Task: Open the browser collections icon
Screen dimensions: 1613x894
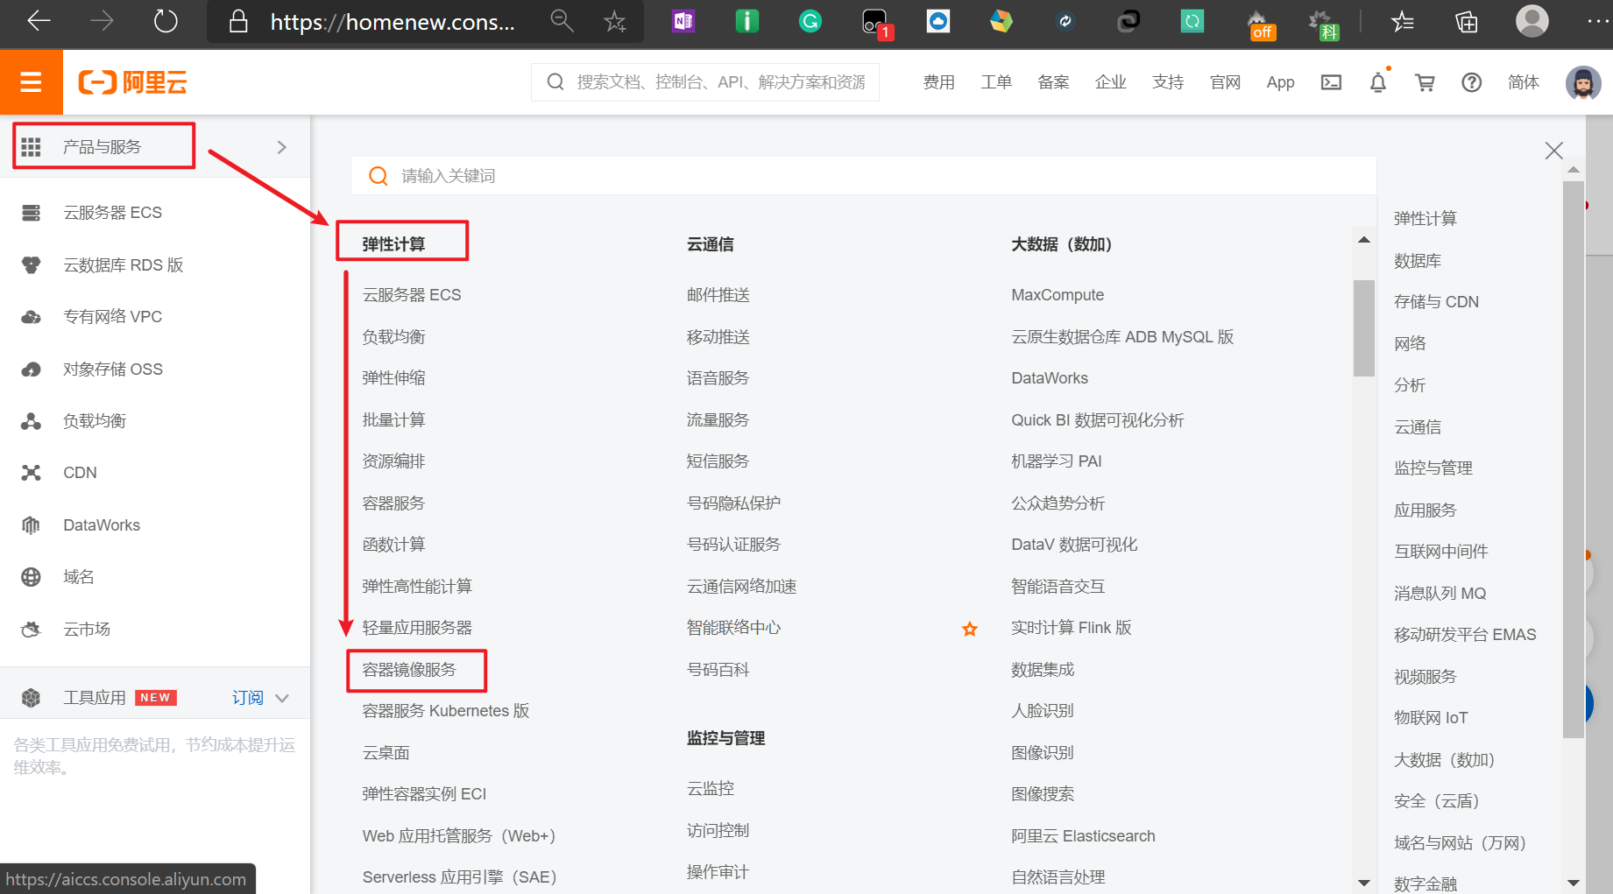Action: tap(1466, 21)
